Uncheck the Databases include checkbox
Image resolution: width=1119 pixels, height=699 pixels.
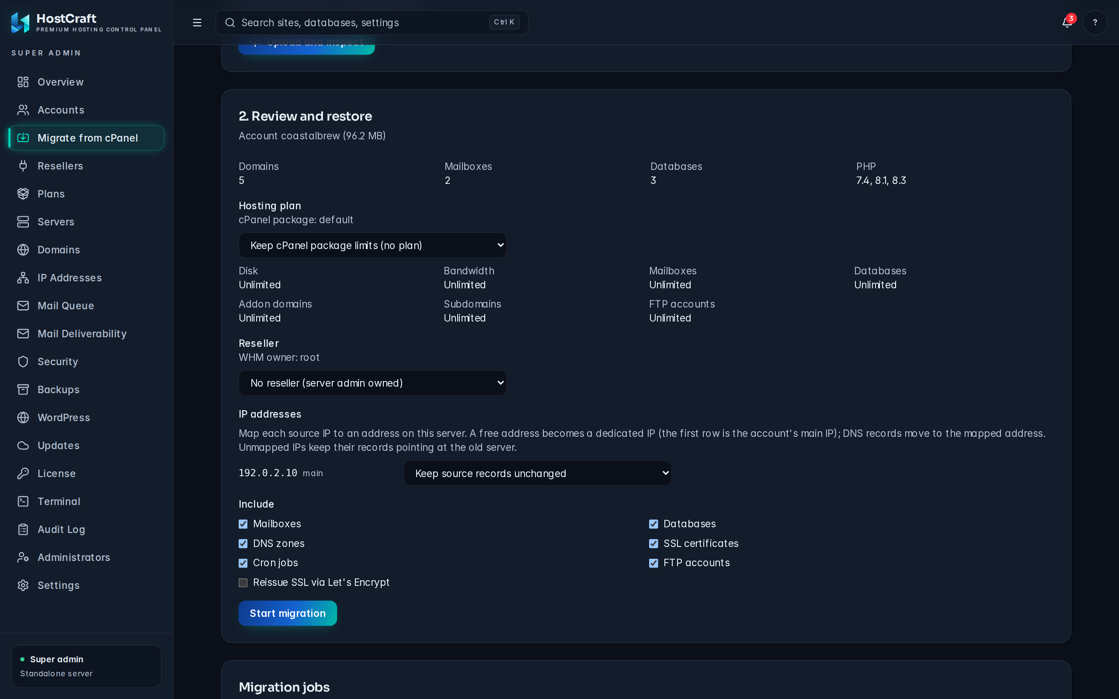(x=653, y=524)
